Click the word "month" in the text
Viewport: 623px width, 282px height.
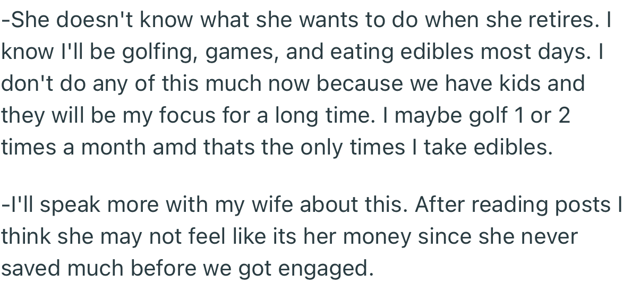click(110, 147)
